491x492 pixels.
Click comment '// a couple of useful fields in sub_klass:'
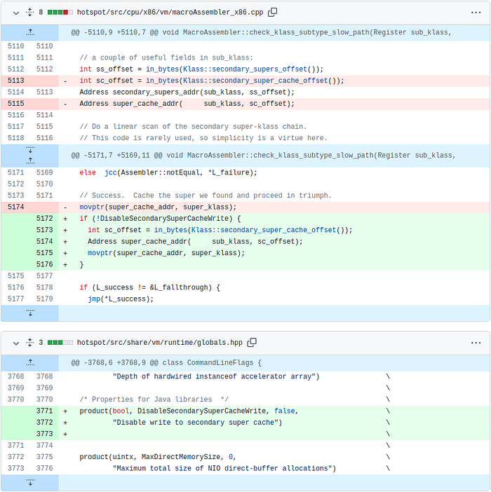(x=166, y=57)
